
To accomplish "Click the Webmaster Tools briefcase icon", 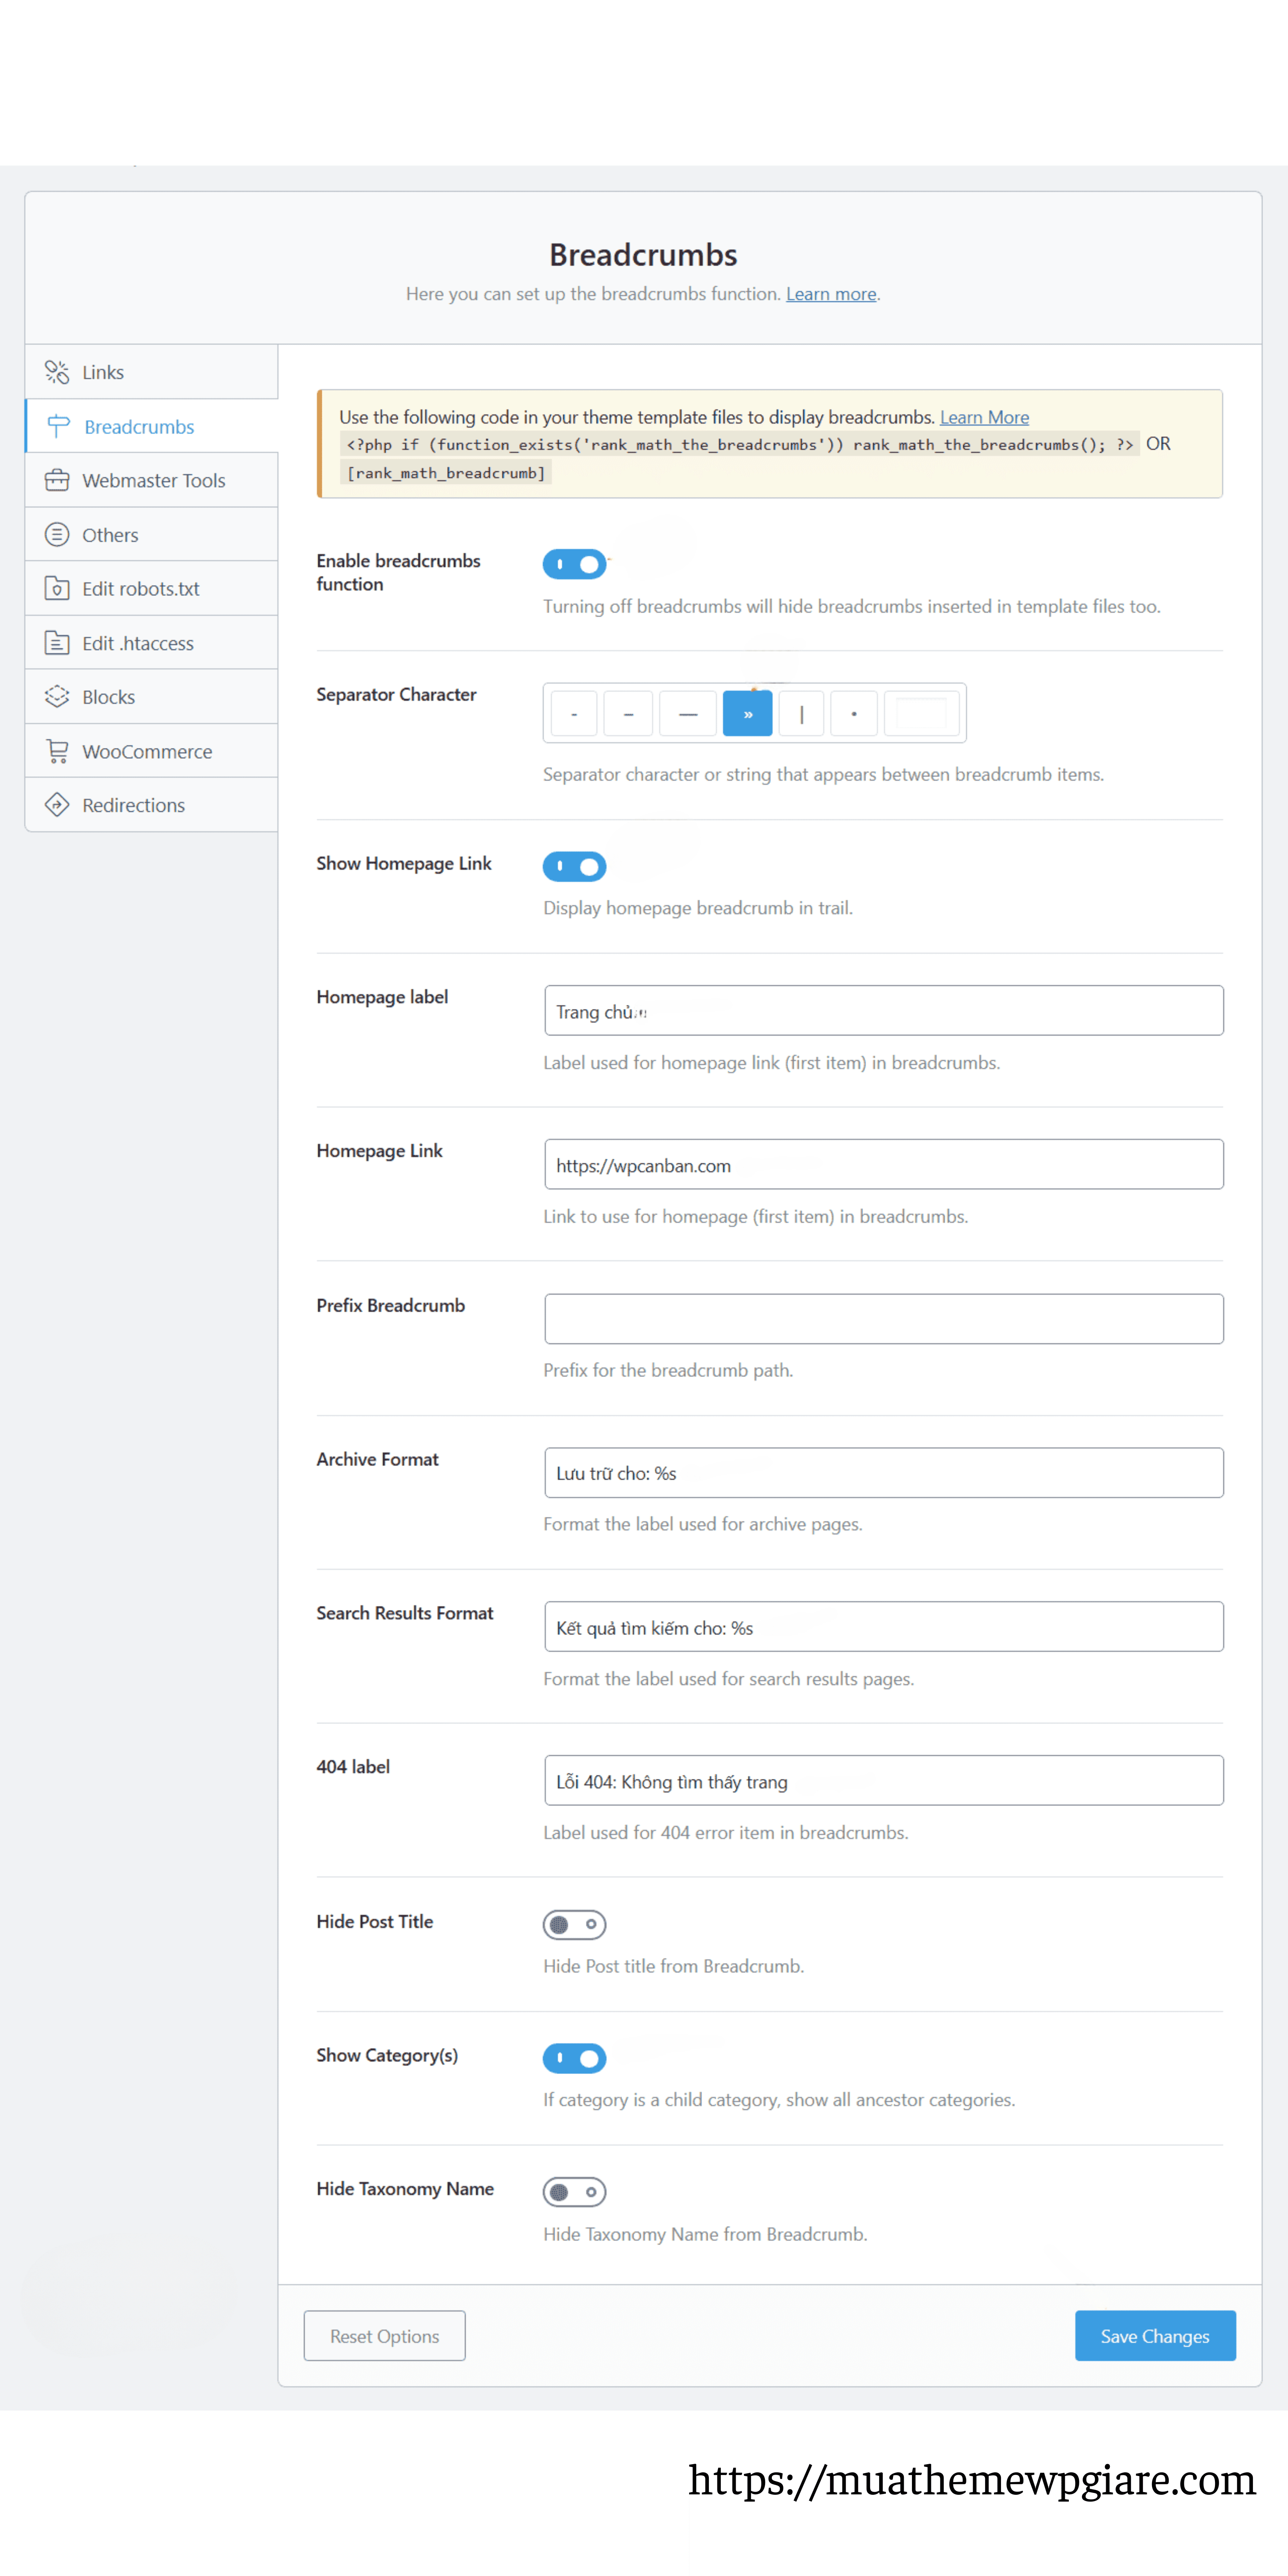I will [57, 480].
